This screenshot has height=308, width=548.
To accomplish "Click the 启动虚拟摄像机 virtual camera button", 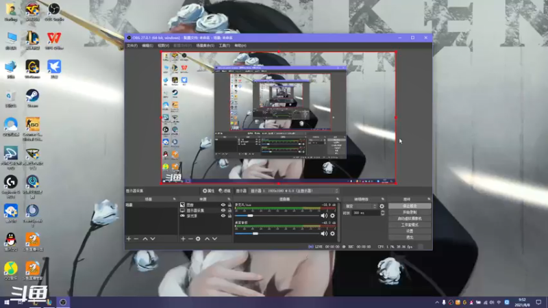I will (x=410, y=218).
